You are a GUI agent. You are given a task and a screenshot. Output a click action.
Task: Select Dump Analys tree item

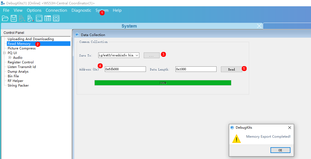[x=18, y=72]
